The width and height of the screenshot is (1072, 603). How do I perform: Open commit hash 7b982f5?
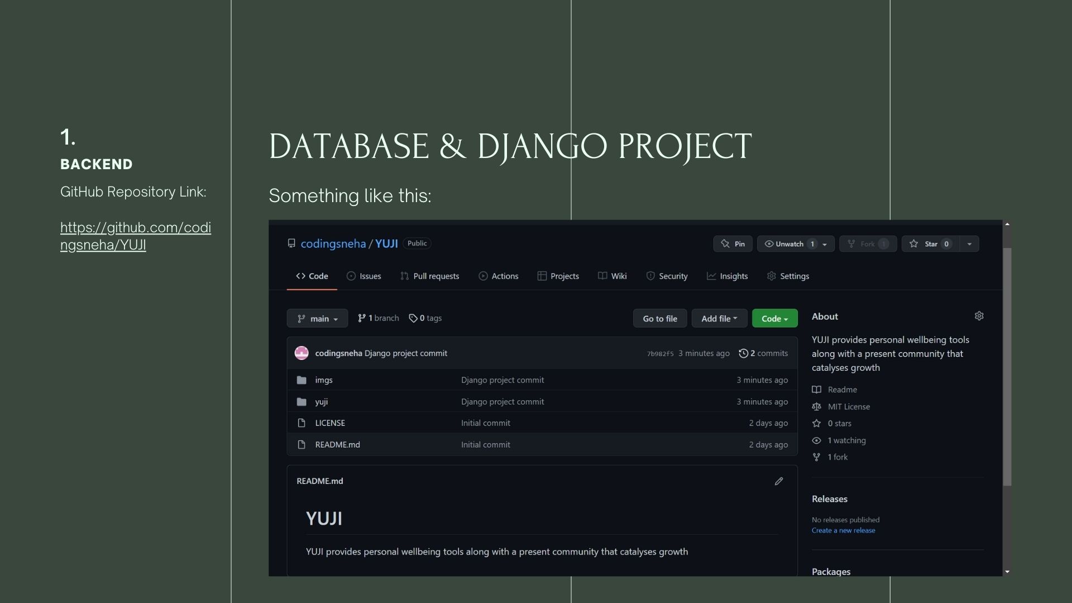tap(660, 353)
